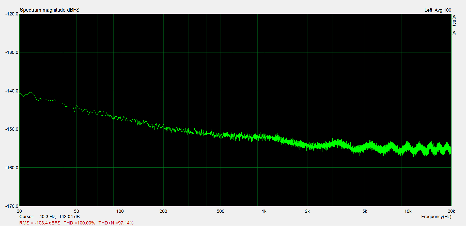Click the 'Left Avg:100' label
The height and width of the screenshot is (226, 466).
(438, 10)
